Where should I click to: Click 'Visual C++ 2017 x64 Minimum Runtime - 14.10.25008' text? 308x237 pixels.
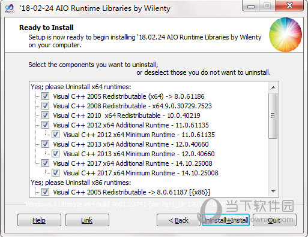click(x=140, y=173)
